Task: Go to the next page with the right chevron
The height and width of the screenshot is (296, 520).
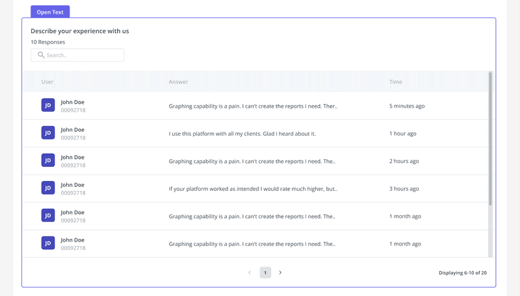Action: (x=280, y=273)
